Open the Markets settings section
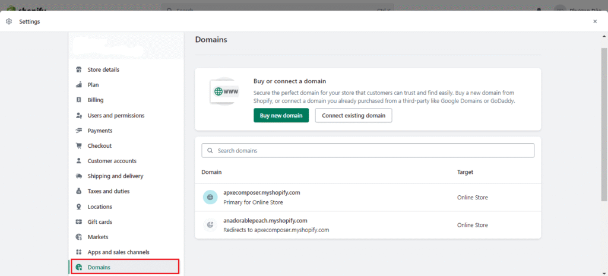Image resolution: width=608 pixels, height=276 pixels. click(x=98, y=237)
